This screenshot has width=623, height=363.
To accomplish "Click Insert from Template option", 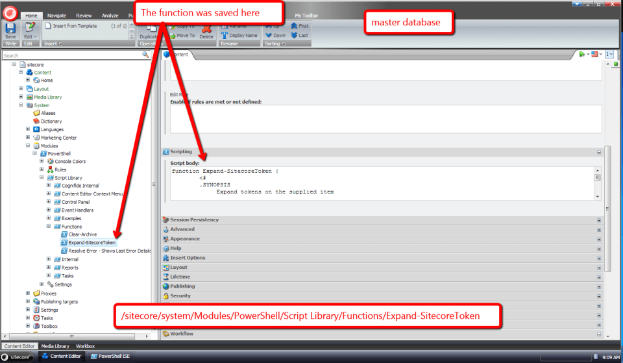I will 75,26.
